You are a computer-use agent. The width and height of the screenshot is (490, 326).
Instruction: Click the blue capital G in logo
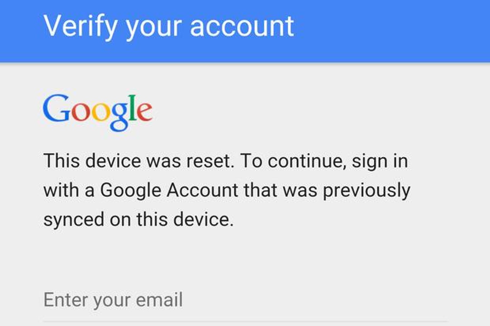click(57, 108)
